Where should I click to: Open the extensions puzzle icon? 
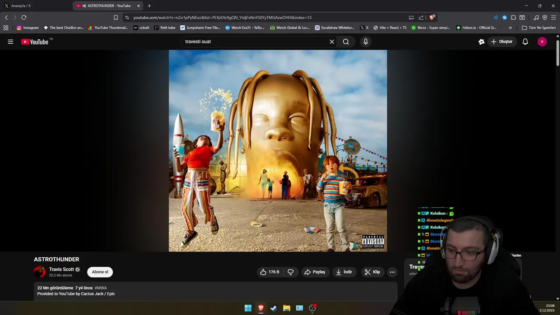pyautogui.click(x=513, y=17)
